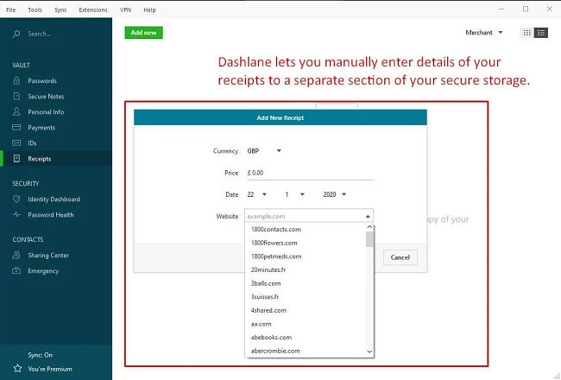Select 1800petmeds.com from the list
This screenshot has height=380, width=561.
point(306,256)
